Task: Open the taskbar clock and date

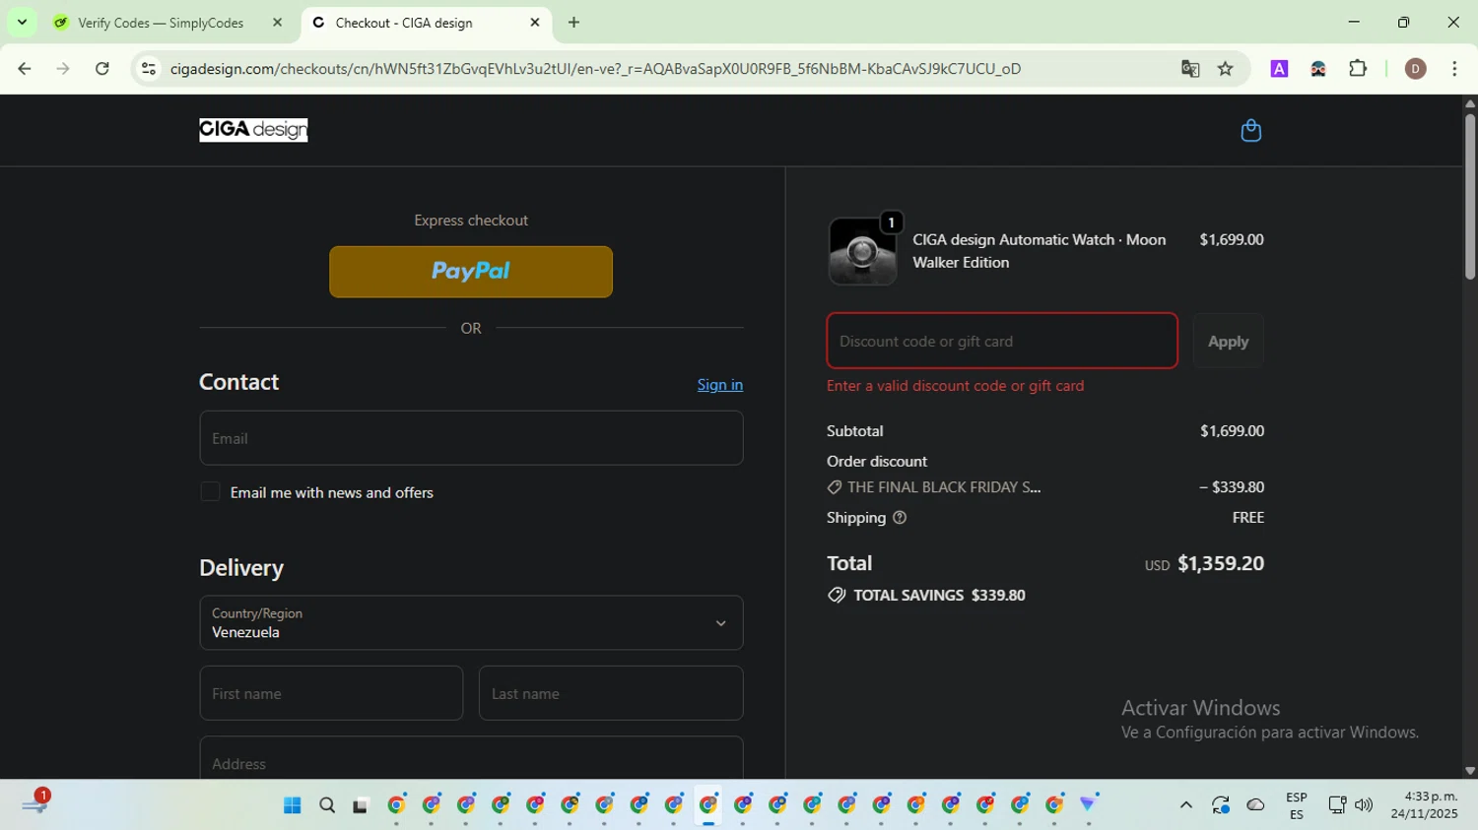Action: [x=1424, y=805]
